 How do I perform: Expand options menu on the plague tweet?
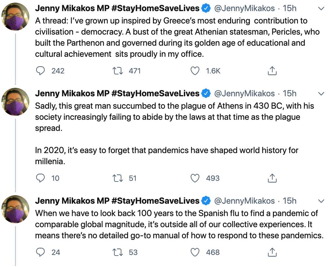tap(321, 94)
